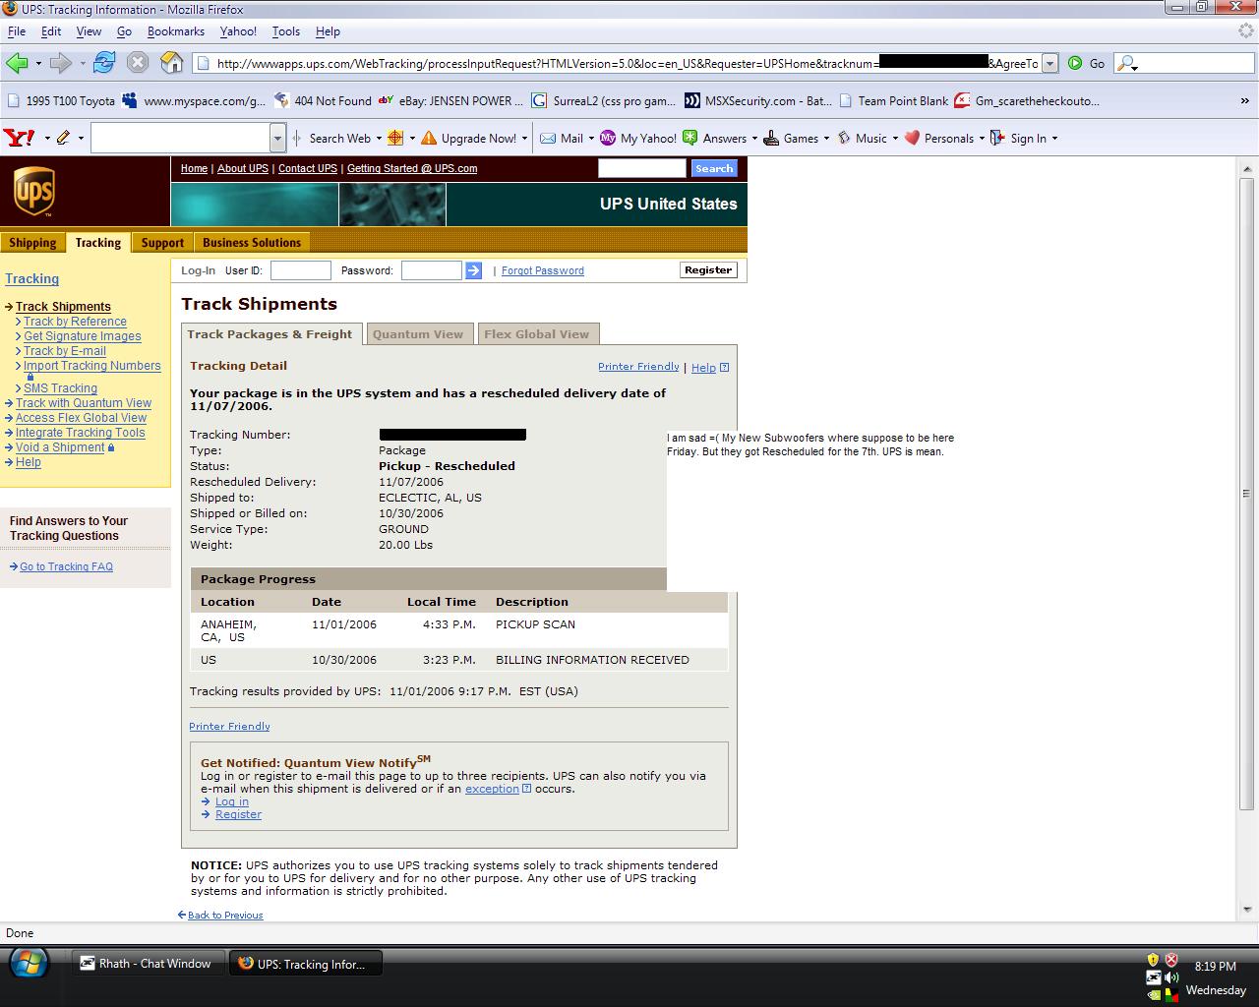1259x1007 pixels.
Task: Click the Tracking Detail Help question icon
Action: [x=724, y=367]
